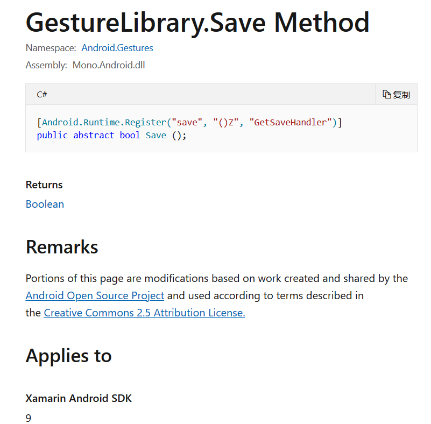The height and width of the screenshot is (424, 431).
Task: Follow the Android Open Source Project link
Action: [95, 295]
